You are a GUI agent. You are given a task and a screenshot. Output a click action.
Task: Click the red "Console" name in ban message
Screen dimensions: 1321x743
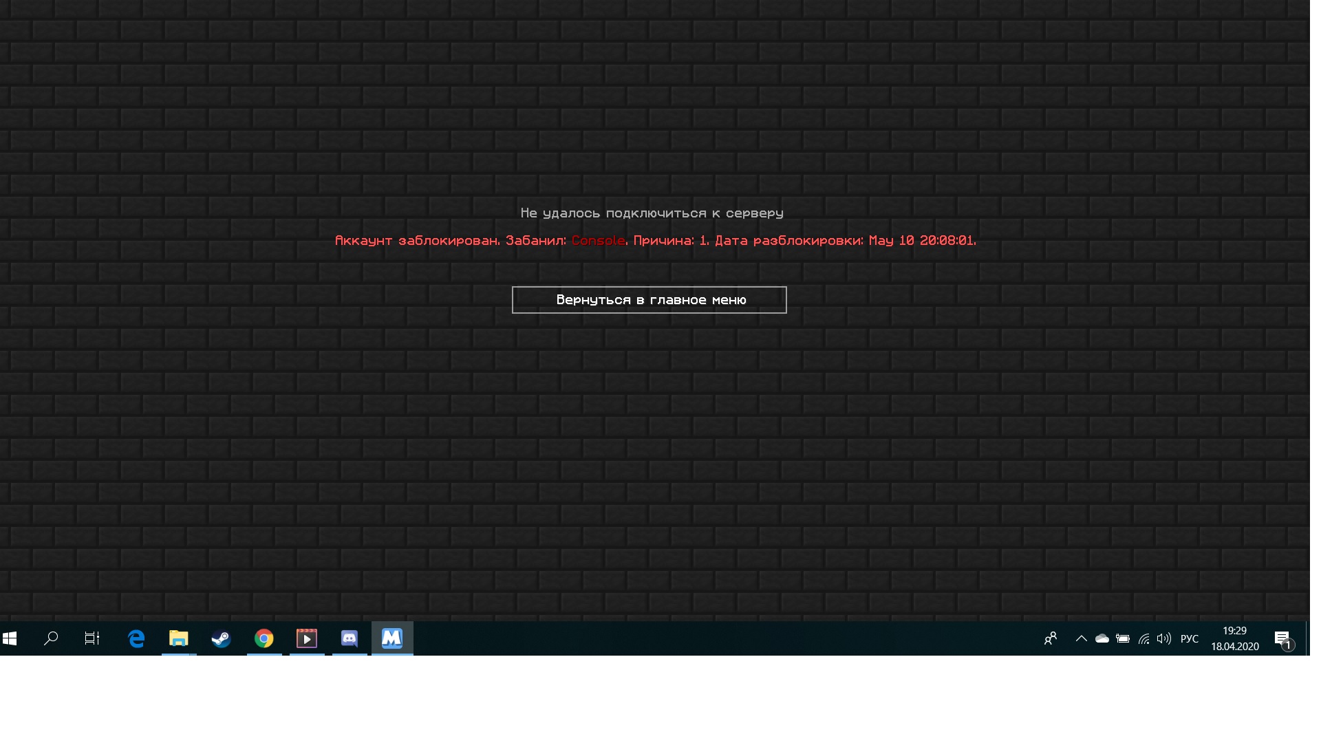pyautogui.click(x=598, y=240)
